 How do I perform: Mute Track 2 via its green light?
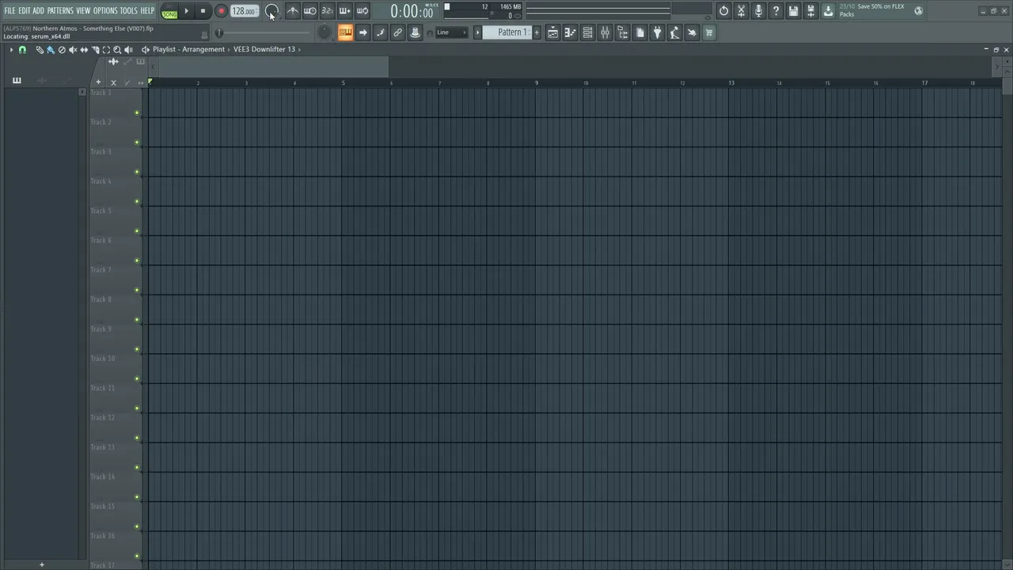click(137, 142)
